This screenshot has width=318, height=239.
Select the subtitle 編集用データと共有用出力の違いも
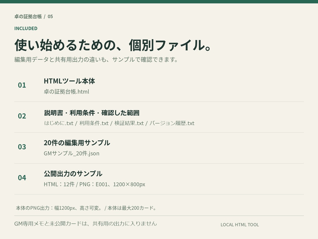[96, 59]
